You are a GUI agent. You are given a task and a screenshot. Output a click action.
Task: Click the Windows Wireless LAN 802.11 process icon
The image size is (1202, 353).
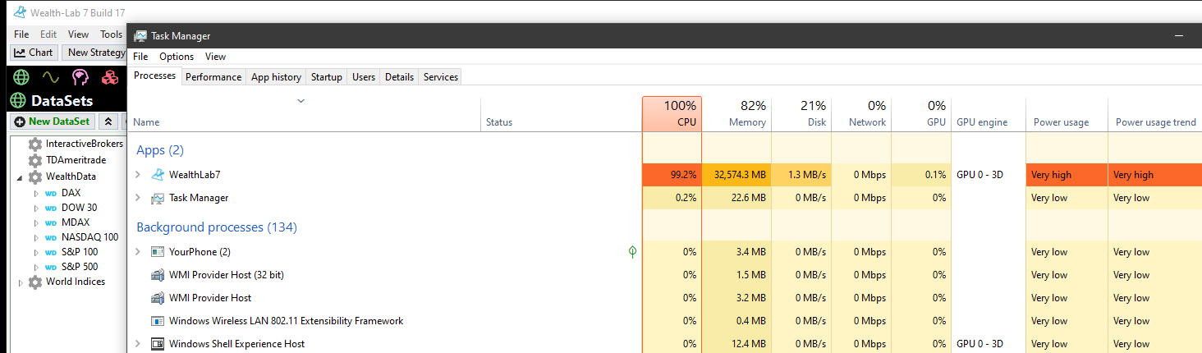pyautogui.click(x=158, y=321)
